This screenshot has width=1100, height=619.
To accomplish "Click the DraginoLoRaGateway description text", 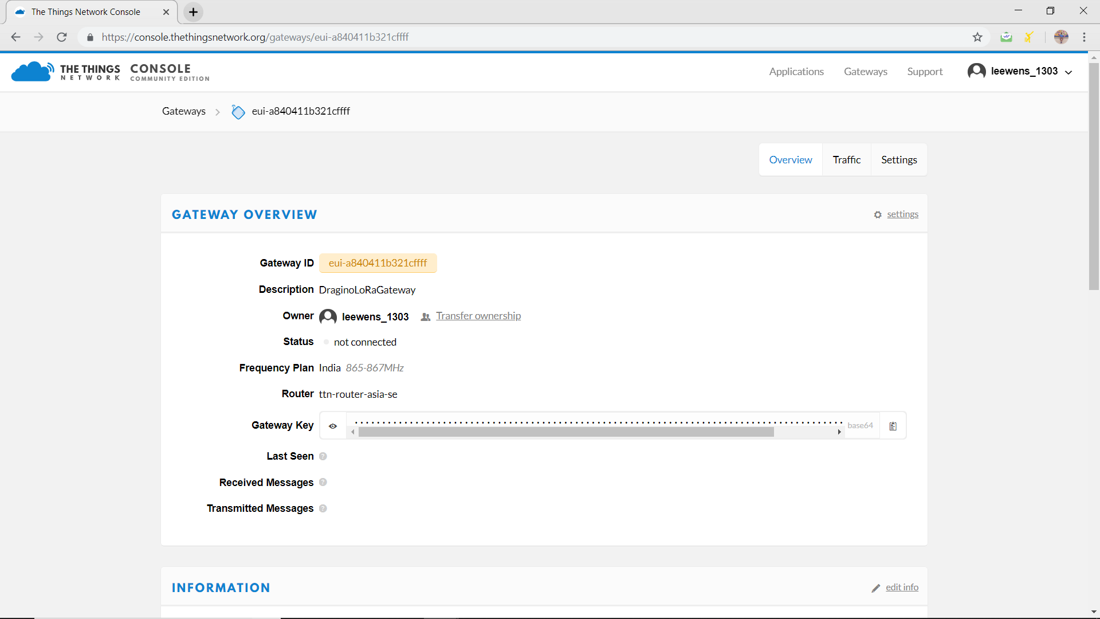I will click(x=367, y=290).
